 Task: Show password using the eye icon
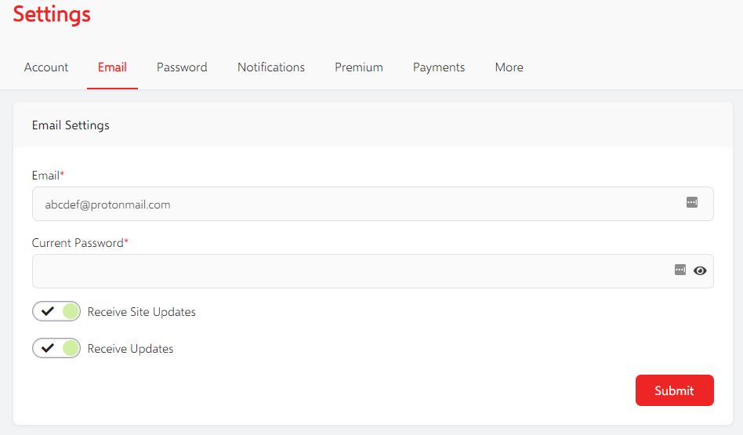pos(700,270)
